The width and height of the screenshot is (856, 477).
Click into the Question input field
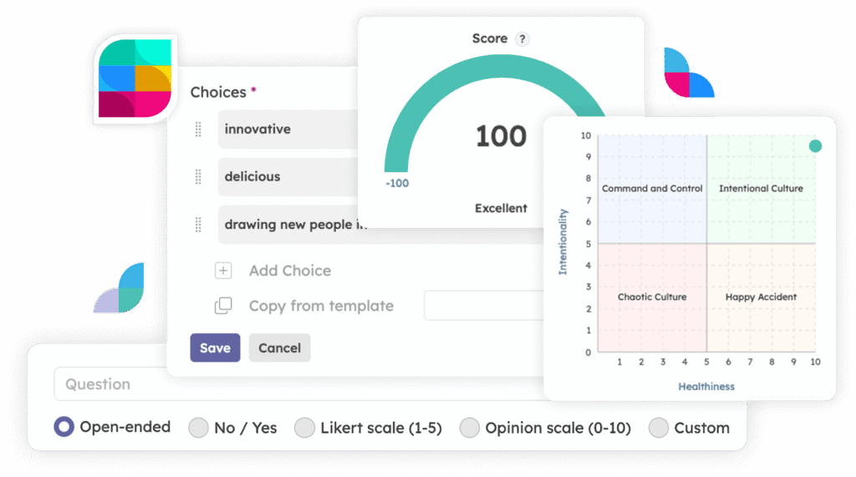[299, 384]
